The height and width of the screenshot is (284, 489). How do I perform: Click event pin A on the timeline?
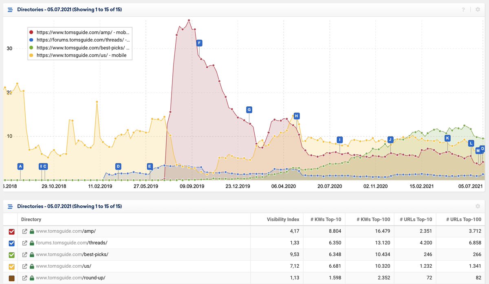coord(20,166)
